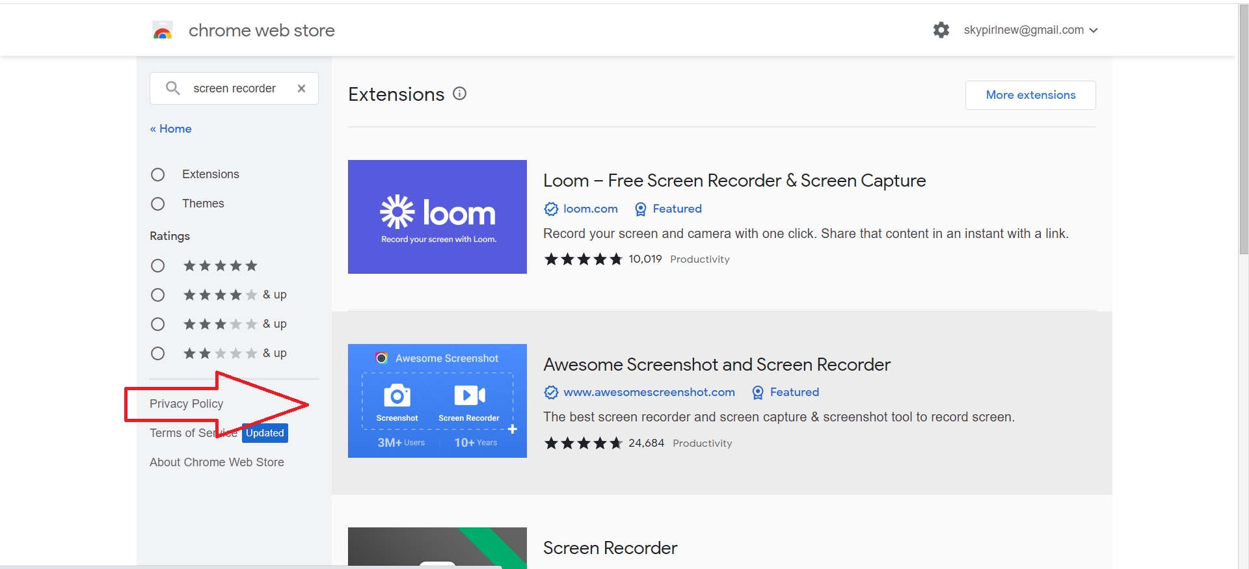Filter by five-star ratings only
This screenshot has width=1249, height=569.
point(157,265)
